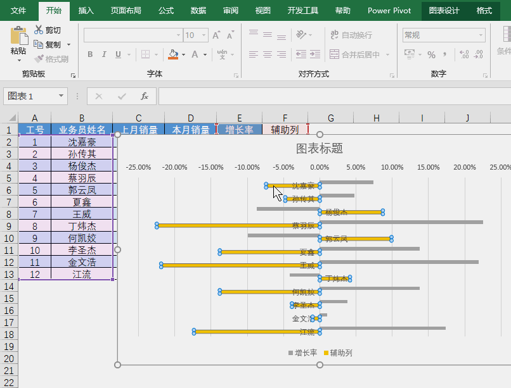Image resolution: width=511 pixels, height=388 pixels.
Task: Click the Borders icon
Action: tap(145, 54)
